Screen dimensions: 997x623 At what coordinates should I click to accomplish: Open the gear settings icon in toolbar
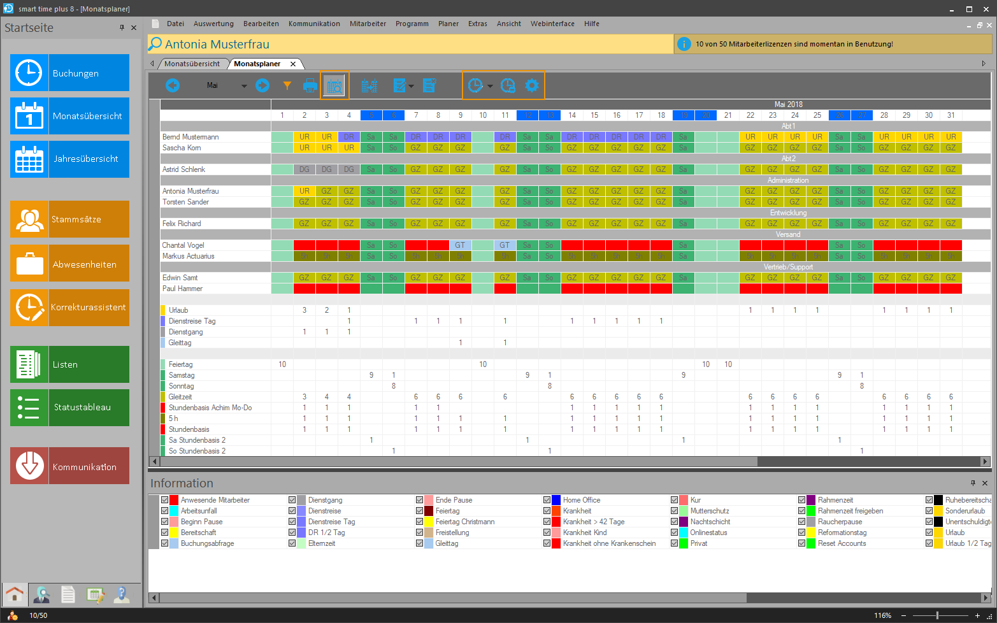(x=532, y=85)
